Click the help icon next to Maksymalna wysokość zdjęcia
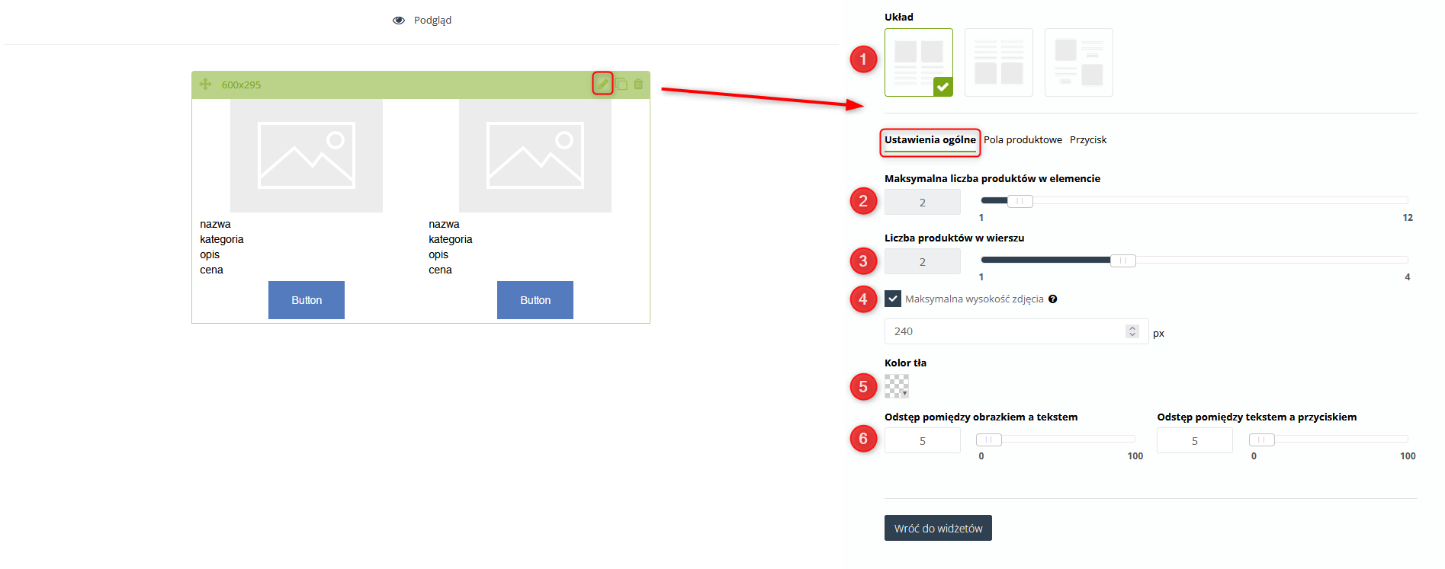 point(1052,299)
